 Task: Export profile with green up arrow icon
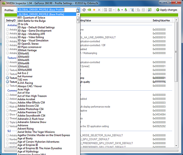[118, 10]
